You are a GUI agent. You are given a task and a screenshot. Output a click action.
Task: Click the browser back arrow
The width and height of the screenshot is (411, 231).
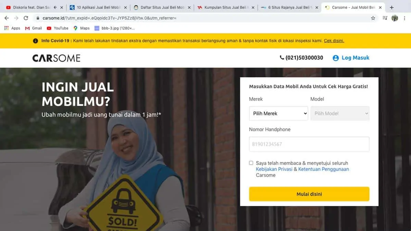[7, 18]
